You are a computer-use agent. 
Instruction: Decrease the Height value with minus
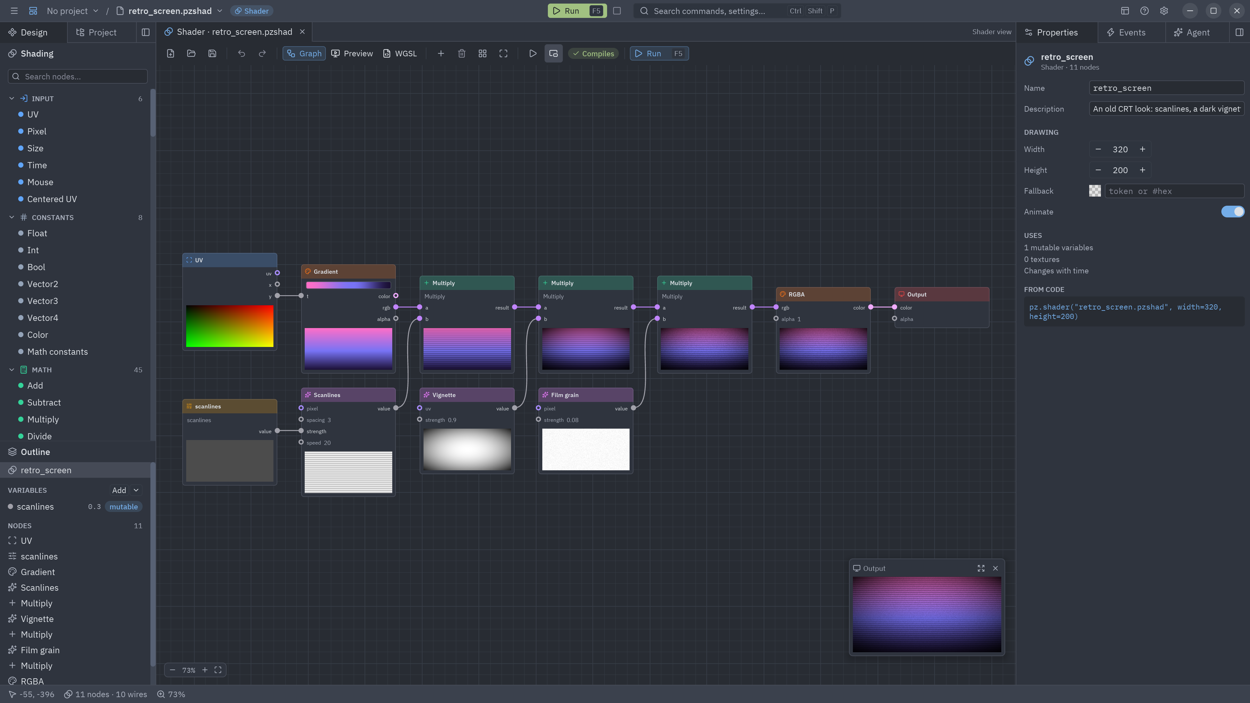pyautogui.click(x=1098, y=170)
